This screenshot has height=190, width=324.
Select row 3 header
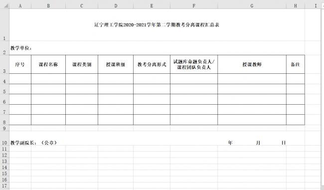(x=4, y=64)
